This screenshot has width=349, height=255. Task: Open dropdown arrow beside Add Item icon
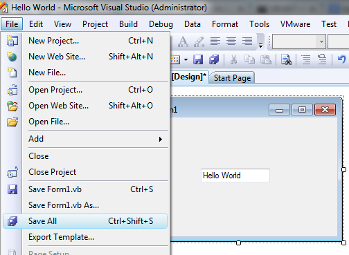pos(186,60)
